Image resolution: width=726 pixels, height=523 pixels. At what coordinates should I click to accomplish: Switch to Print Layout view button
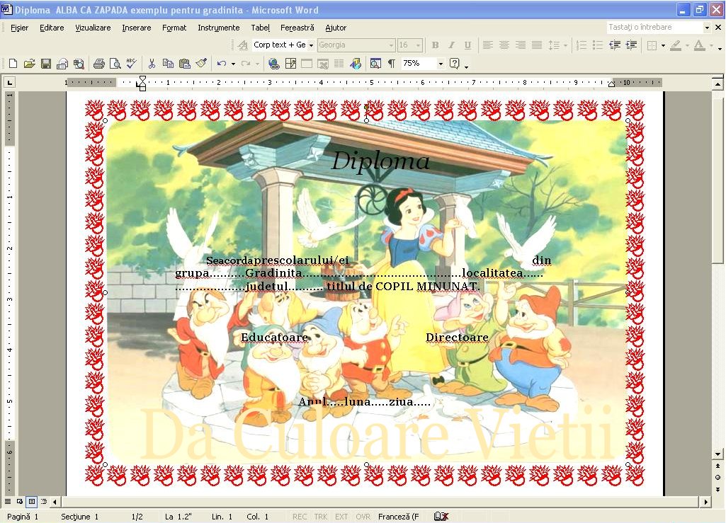pos(31,501)
